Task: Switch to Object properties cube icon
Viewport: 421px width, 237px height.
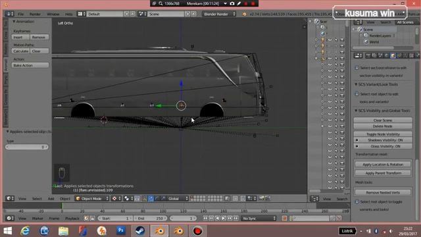Action: [393, 55]
